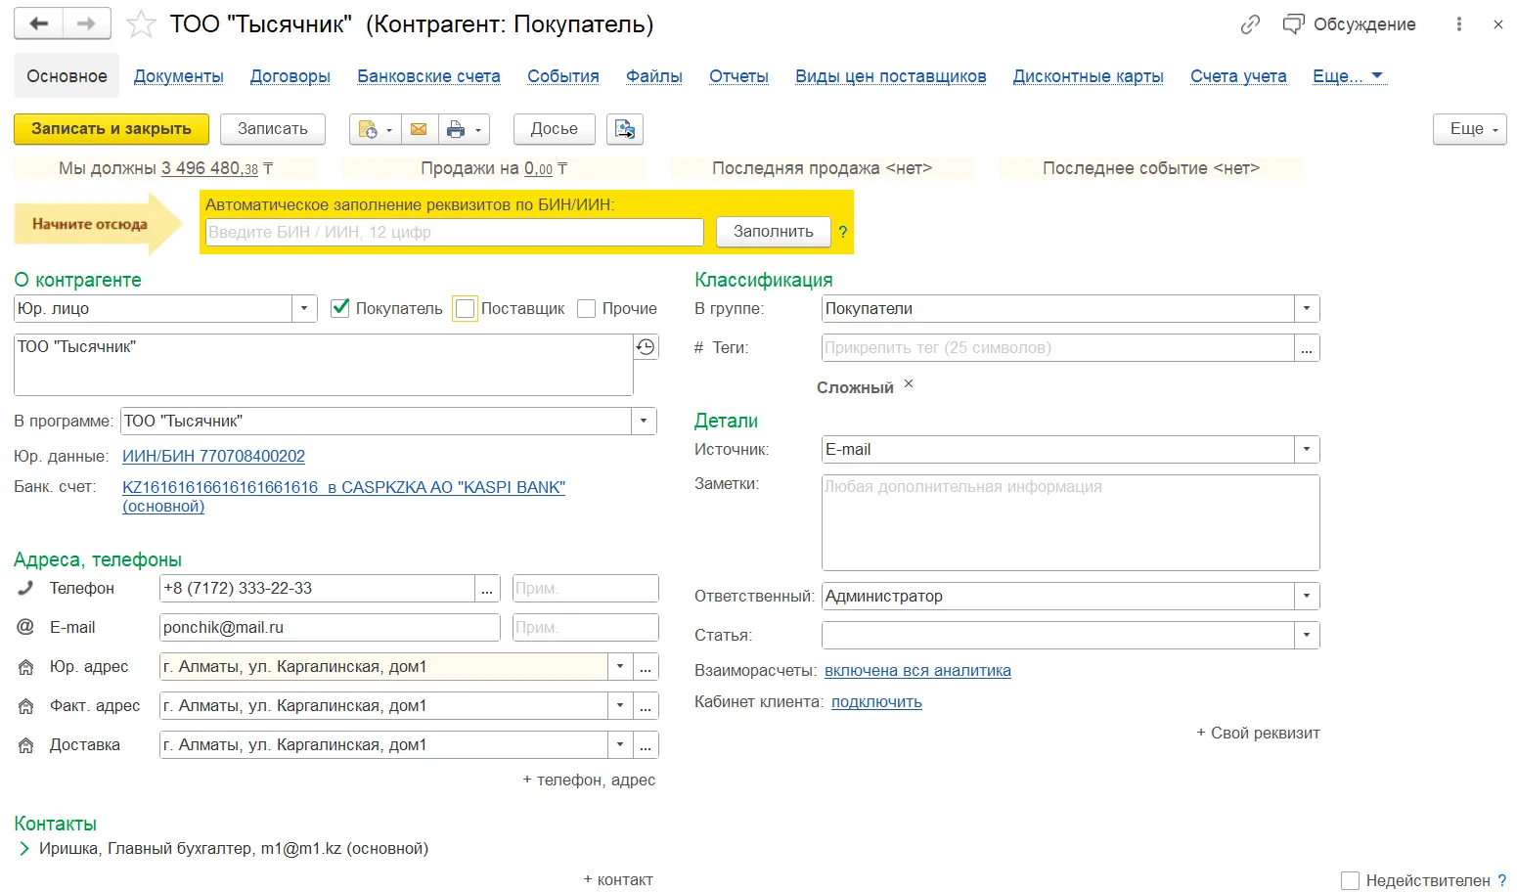The height and width of the screenshot is (892, 1517).
Task: Go back with the left arrow button
Action: click(x=39, y=24)
